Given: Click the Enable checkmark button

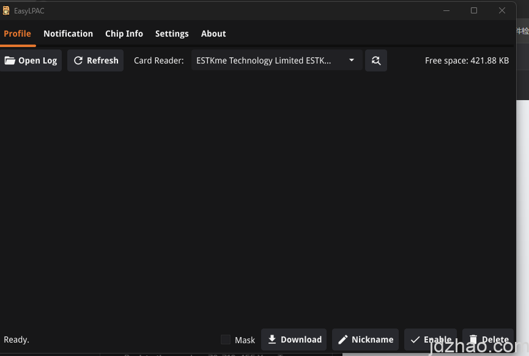Looking at the screenshot, I should coord(431,340).
